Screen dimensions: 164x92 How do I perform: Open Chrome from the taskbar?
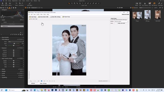pos(45,90)
